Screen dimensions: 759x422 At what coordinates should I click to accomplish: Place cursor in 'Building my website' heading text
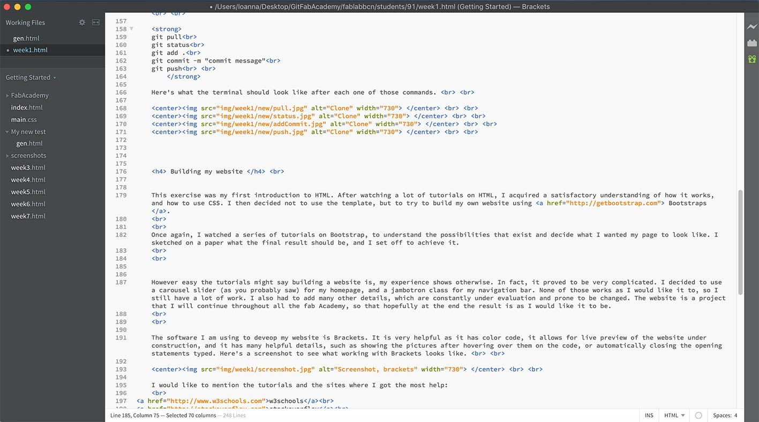click(x=206, y=172)
